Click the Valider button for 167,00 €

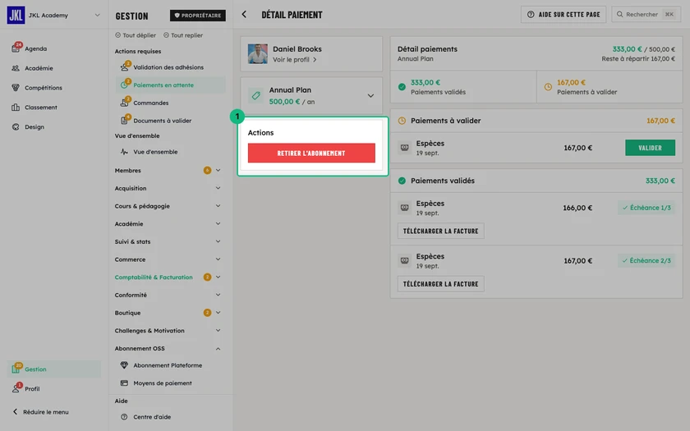[650, 148]
